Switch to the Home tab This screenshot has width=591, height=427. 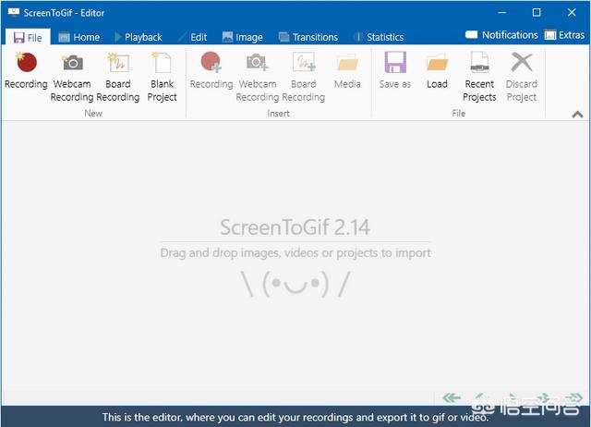[78, 37]
